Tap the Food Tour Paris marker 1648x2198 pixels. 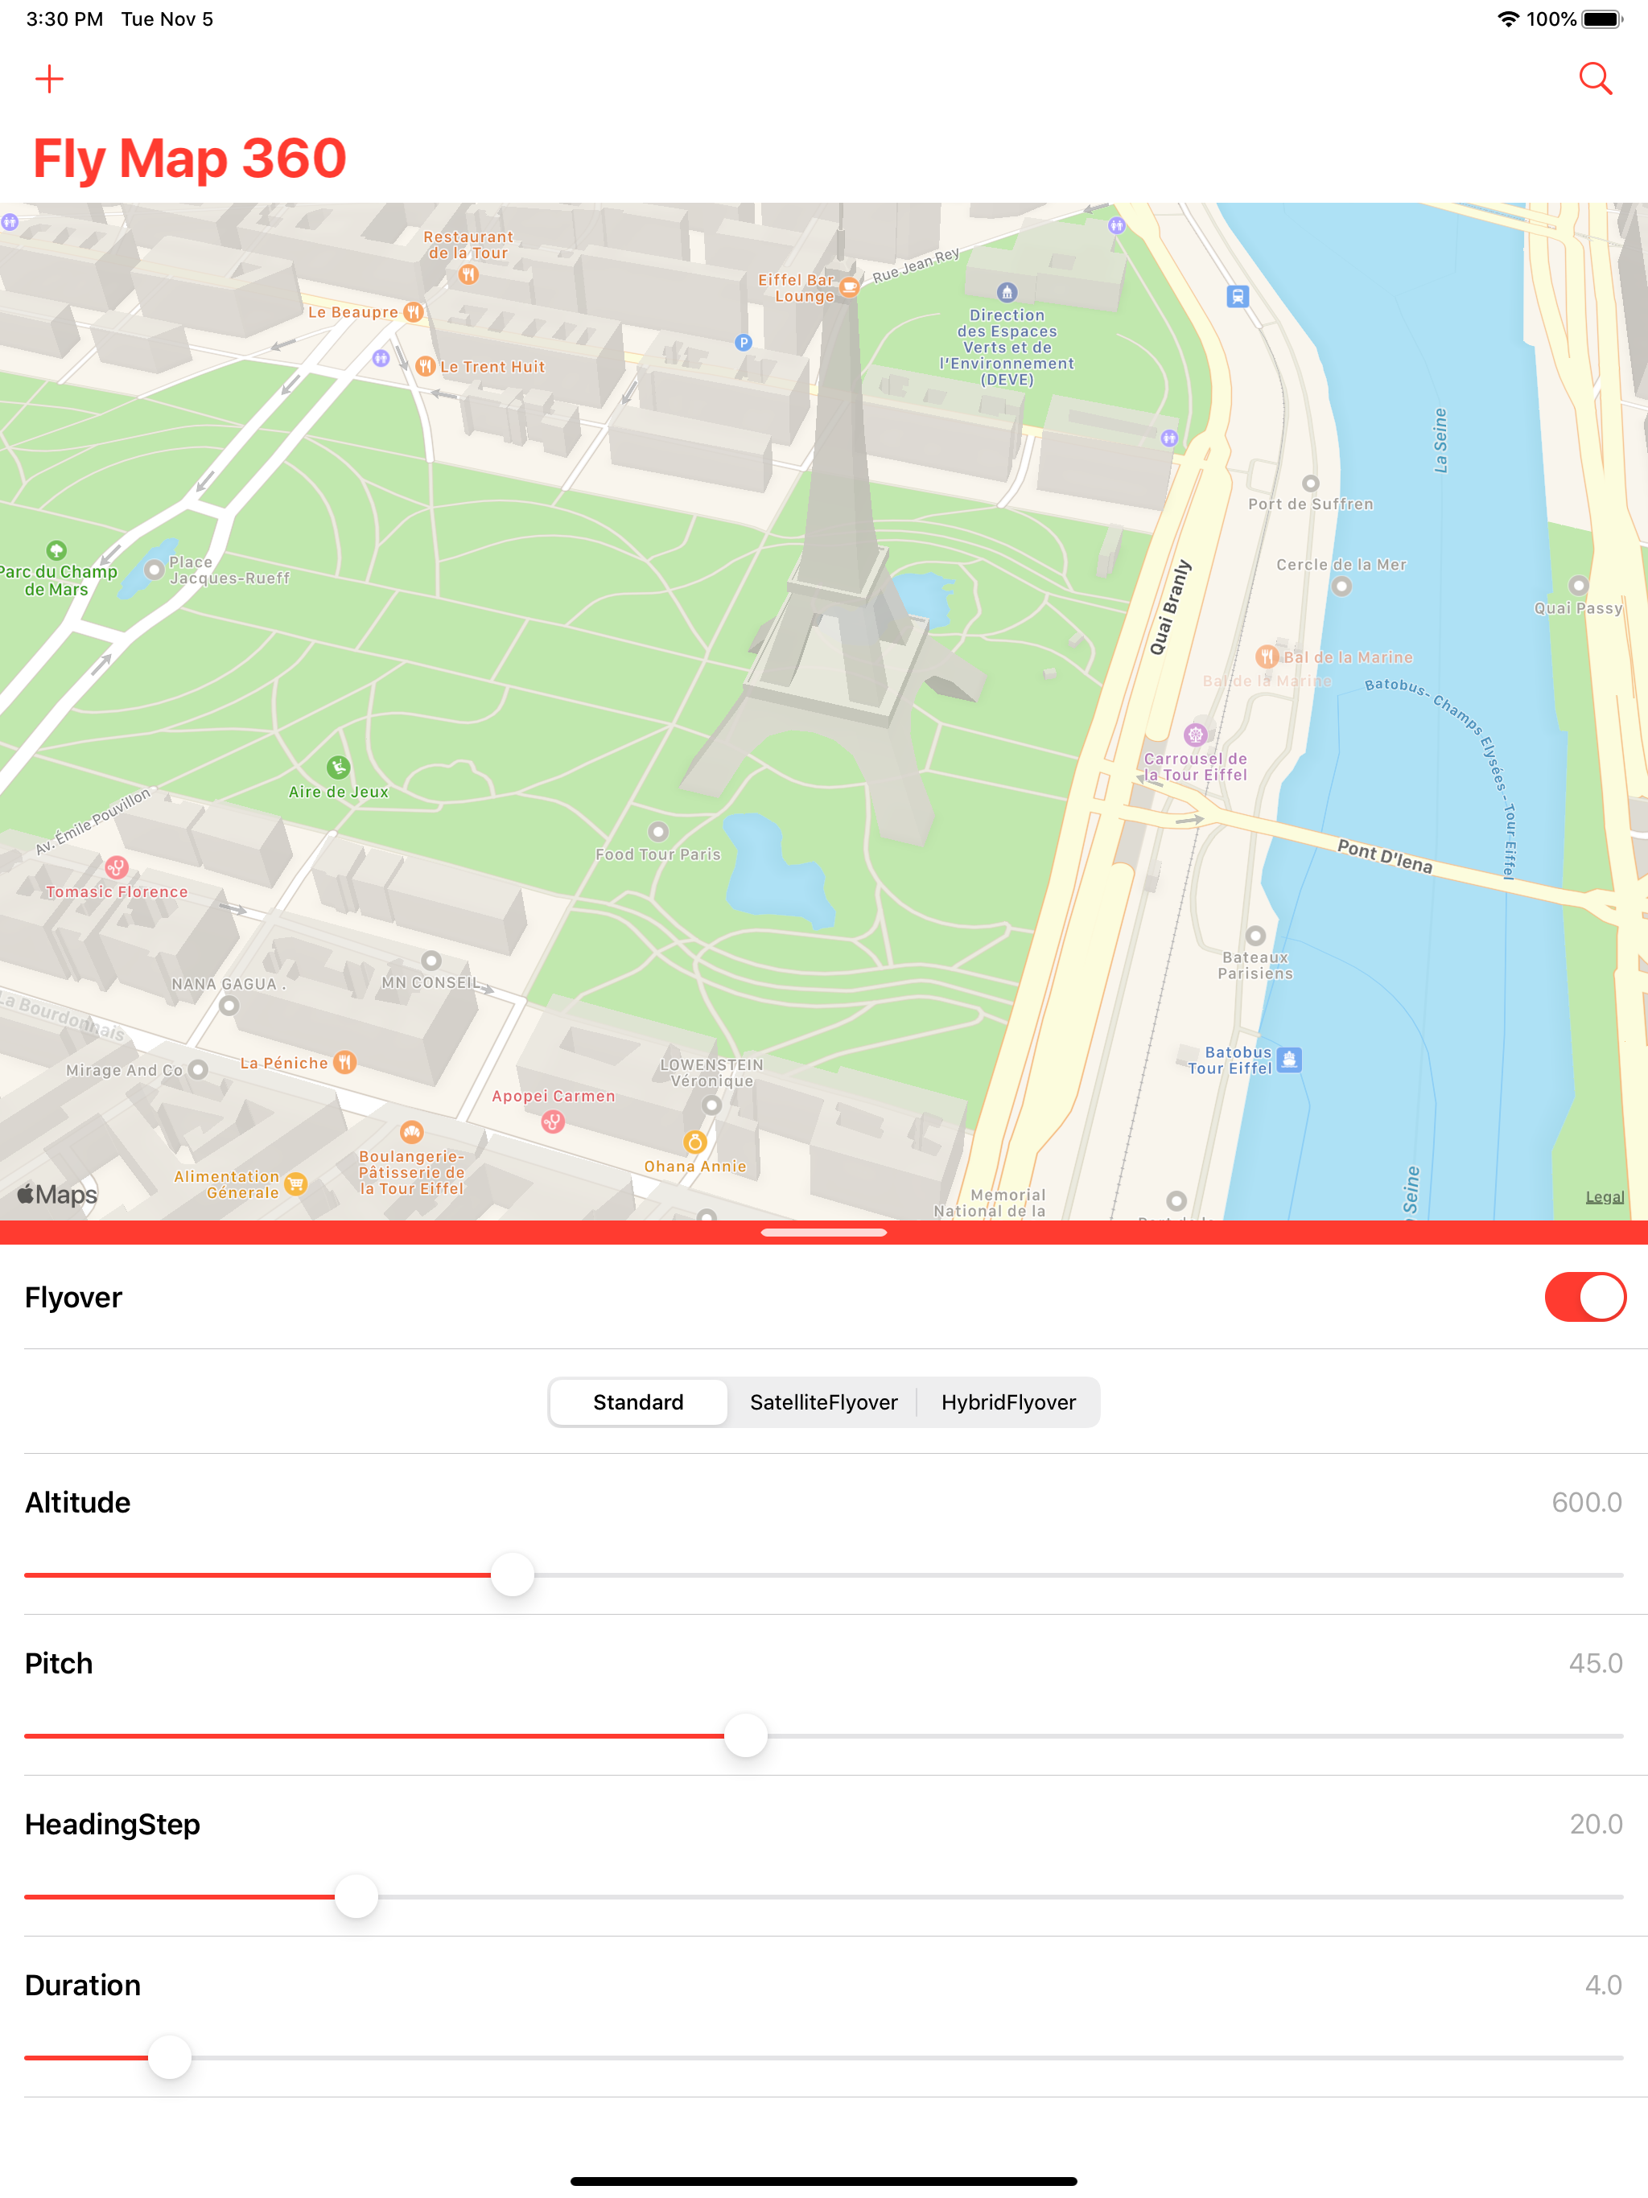point(658,832)
